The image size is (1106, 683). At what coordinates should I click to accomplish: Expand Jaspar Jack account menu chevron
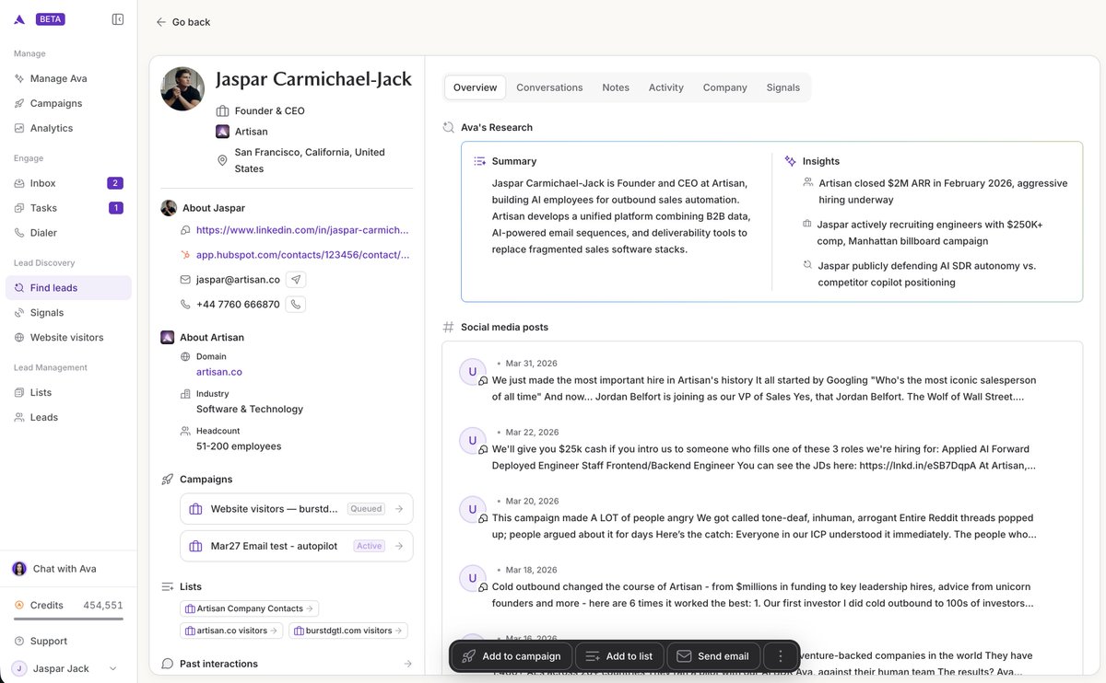(x=113, y=668)
